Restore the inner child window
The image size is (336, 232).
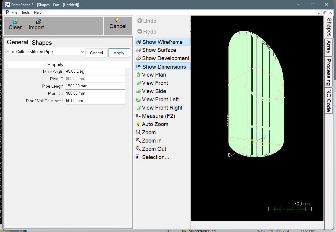[x=325, y=13]
